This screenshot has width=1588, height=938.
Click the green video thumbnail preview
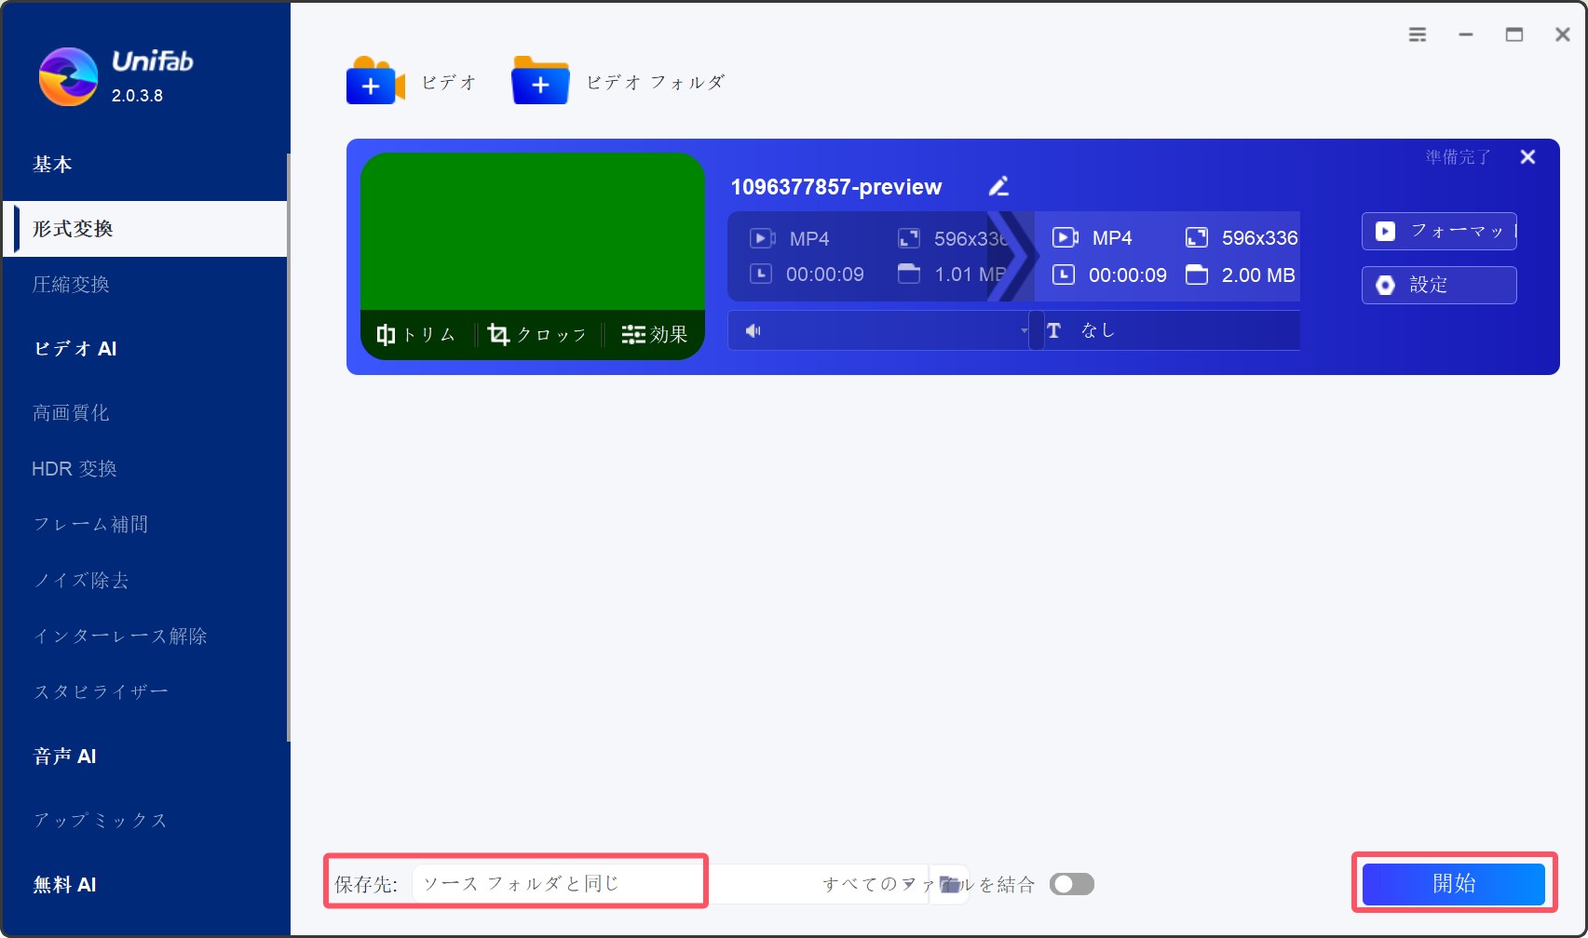532,232
